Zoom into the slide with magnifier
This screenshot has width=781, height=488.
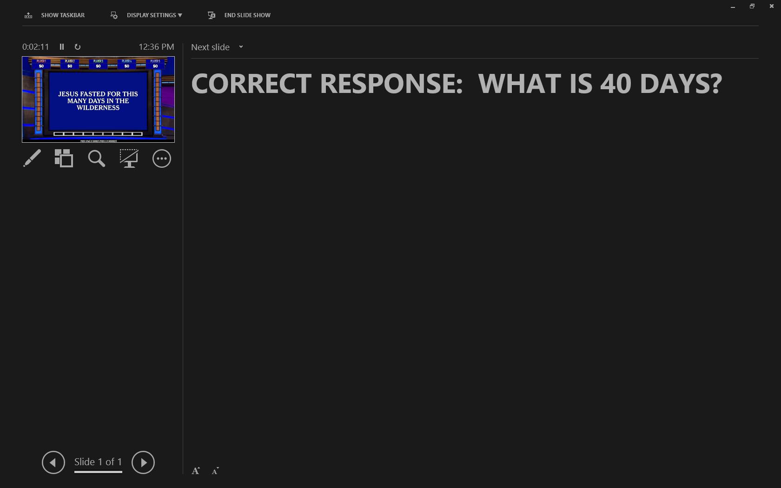click(97, 158)
